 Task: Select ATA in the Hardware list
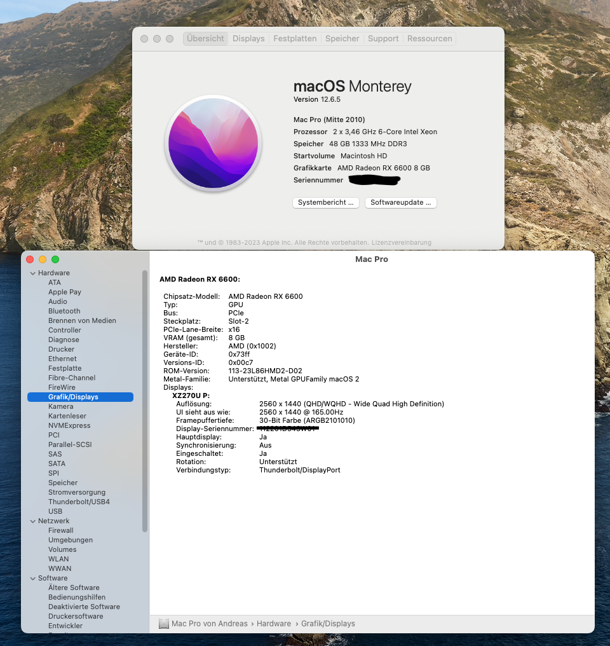[55, 282]
